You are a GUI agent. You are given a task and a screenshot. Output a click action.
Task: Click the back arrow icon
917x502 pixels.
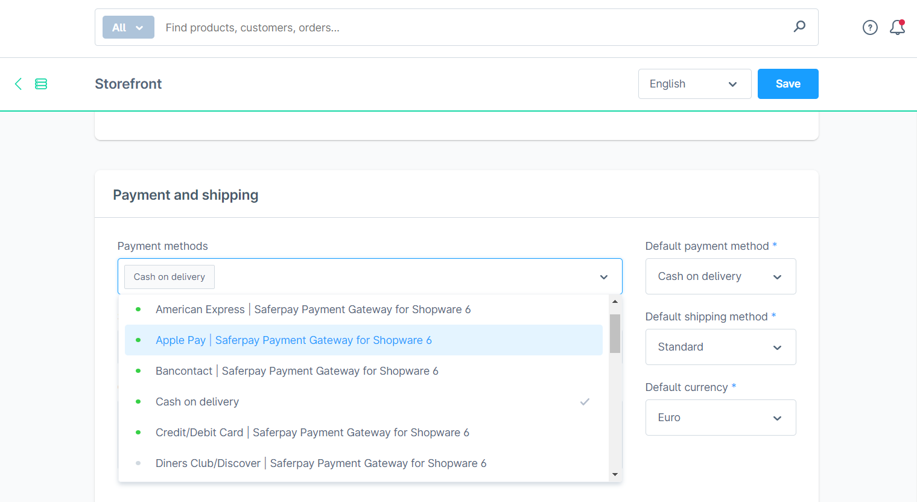click(18, 84)
